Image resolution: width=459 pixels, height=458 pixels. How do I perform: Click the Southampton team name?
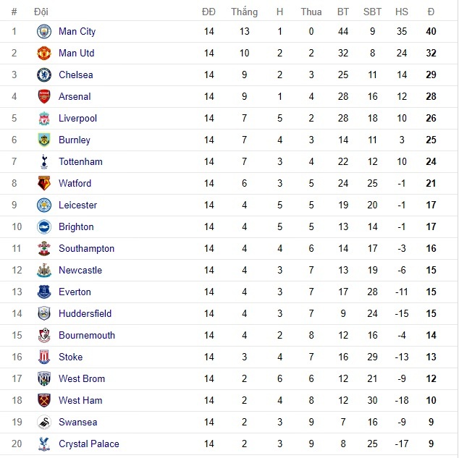[86, 249]
